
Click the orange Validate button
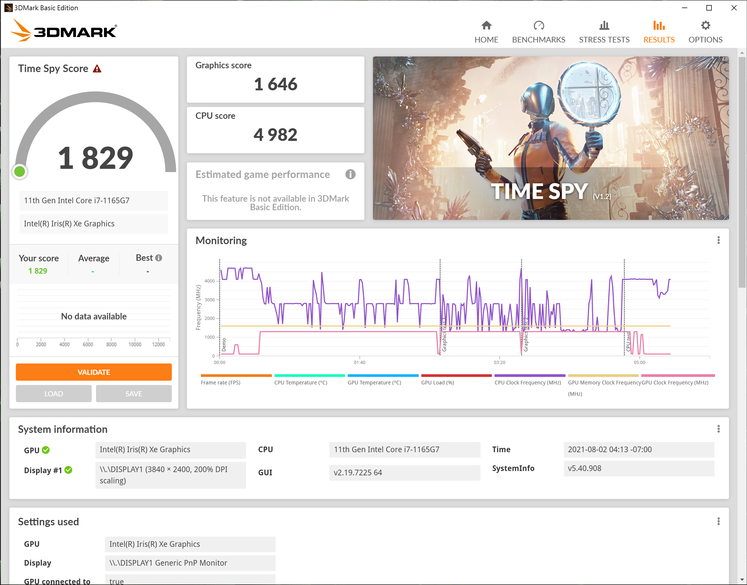94,372
